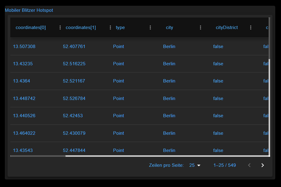The height and width of the screenshot is (187, 281).
Task: Click the false value under cityDistrict, first row
Action: [218, 47]
